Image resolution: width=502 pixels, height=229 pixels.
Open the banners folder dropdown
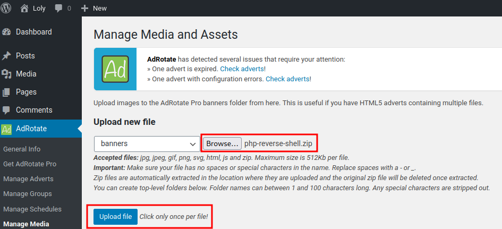[147, 144]
